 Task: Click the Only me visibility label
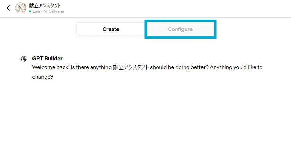(56, 11)
